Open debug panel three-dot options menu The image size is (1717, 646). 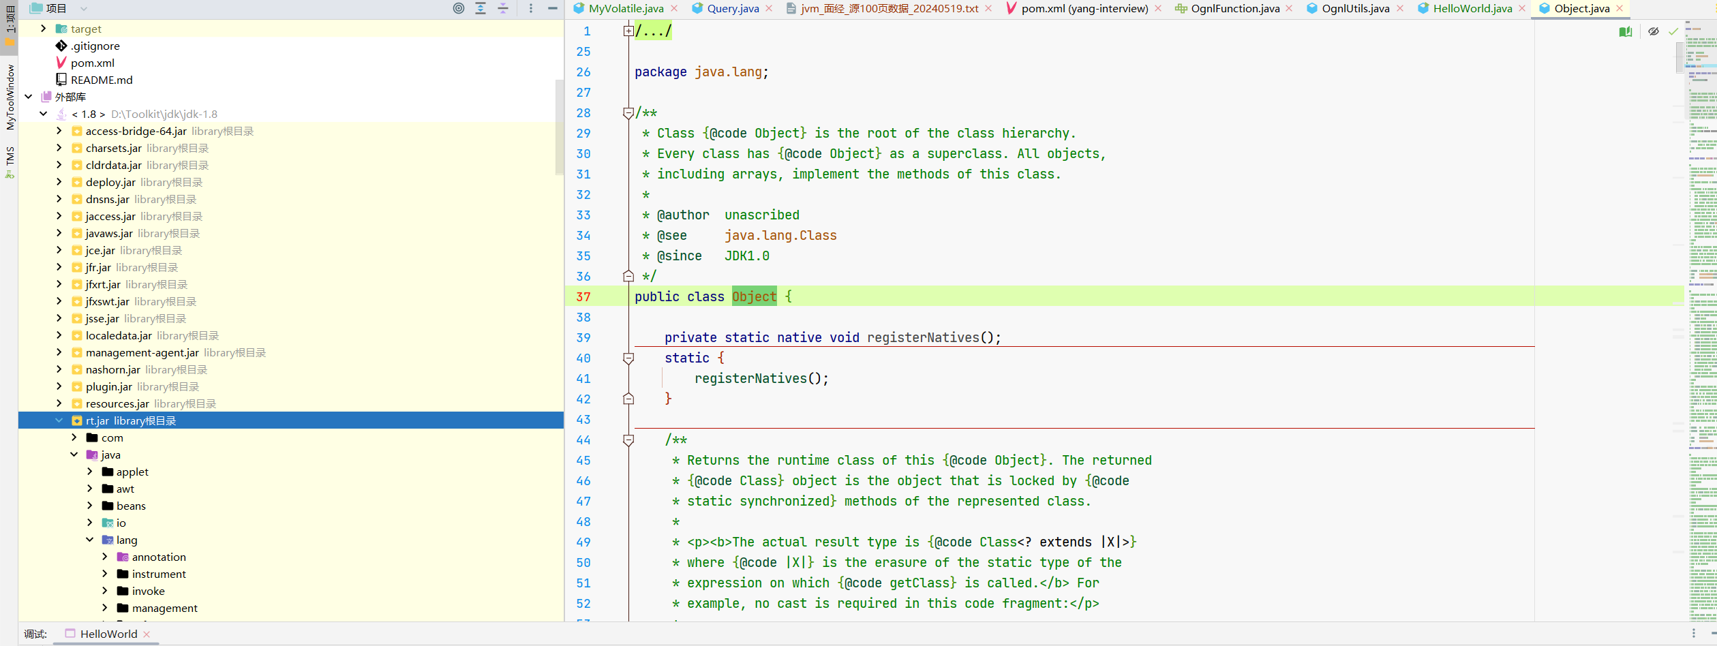[1693, 634]
